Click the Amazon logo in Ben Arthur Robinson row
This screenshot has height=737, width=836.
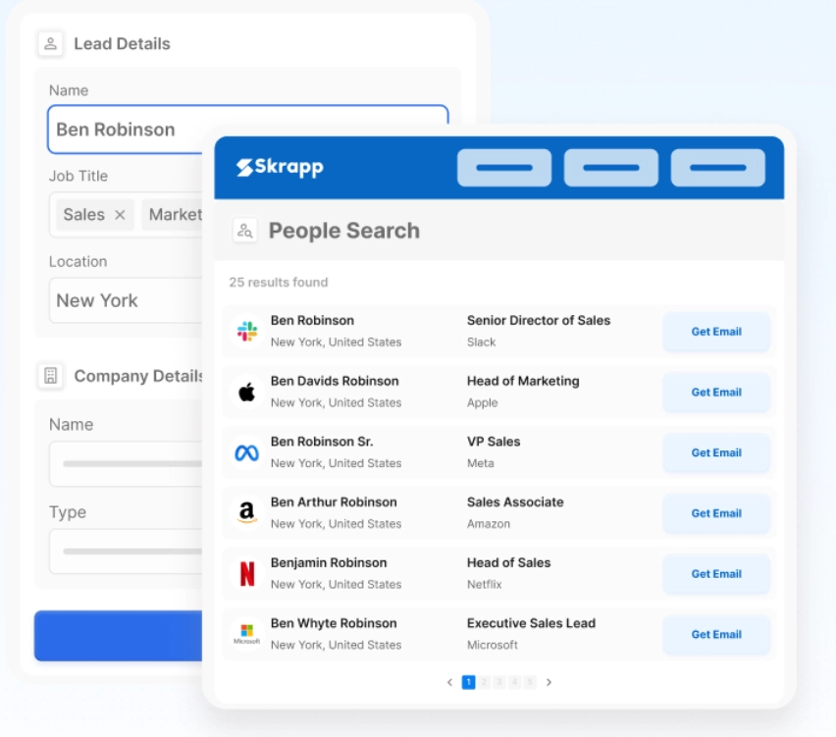coord(247,513)
